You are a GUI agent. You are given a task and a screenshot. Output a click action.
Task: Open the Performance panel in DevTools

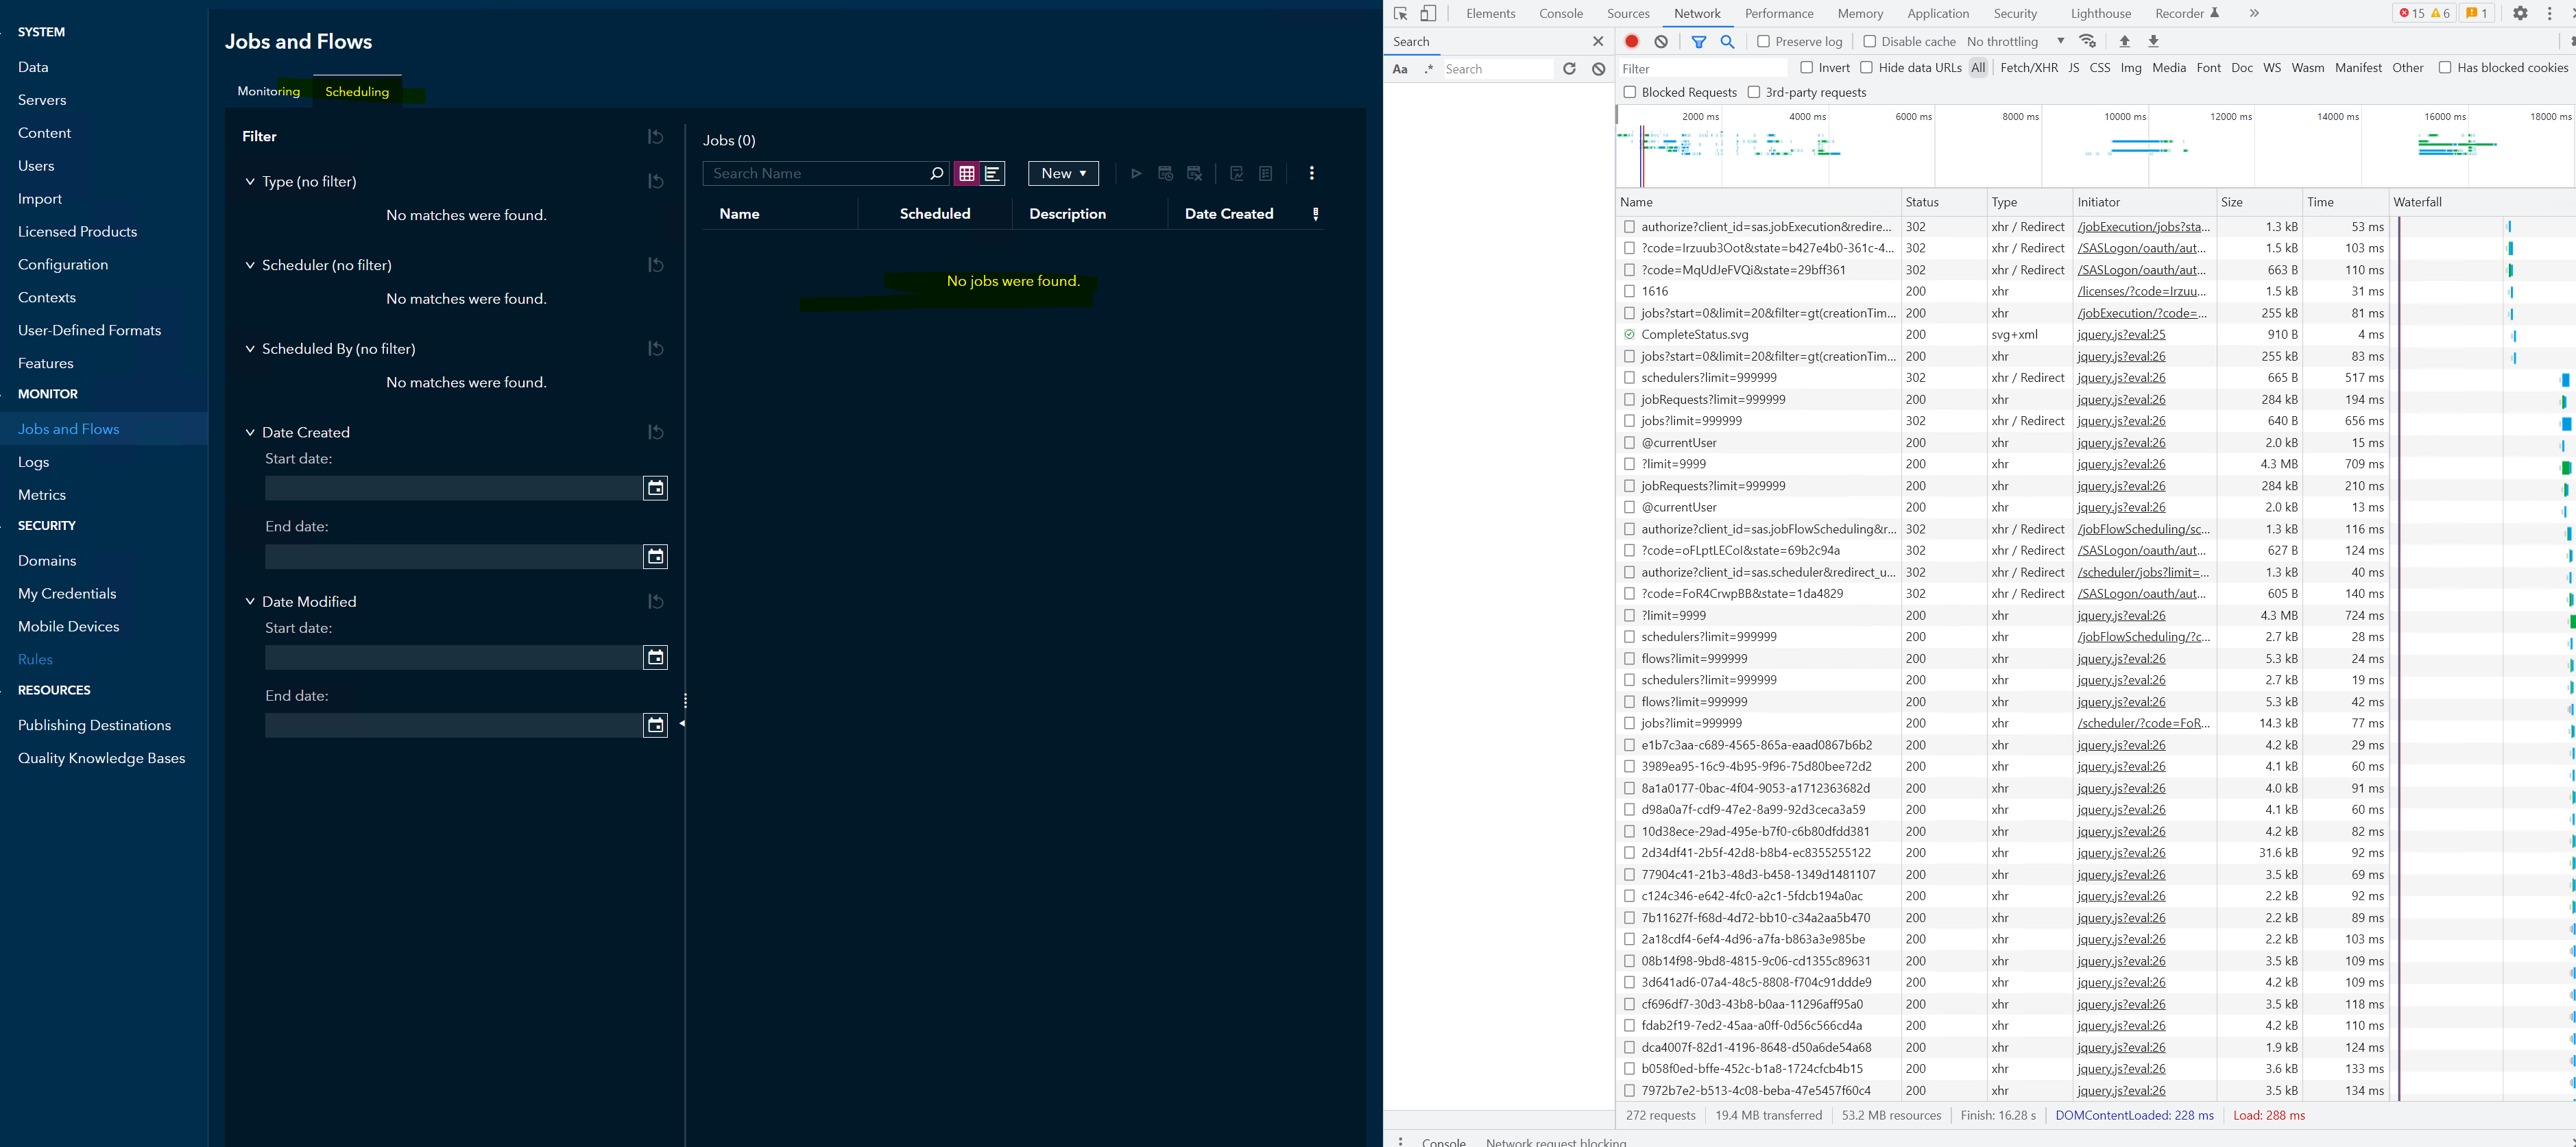pyautogui.click(x=1779, y=13)
